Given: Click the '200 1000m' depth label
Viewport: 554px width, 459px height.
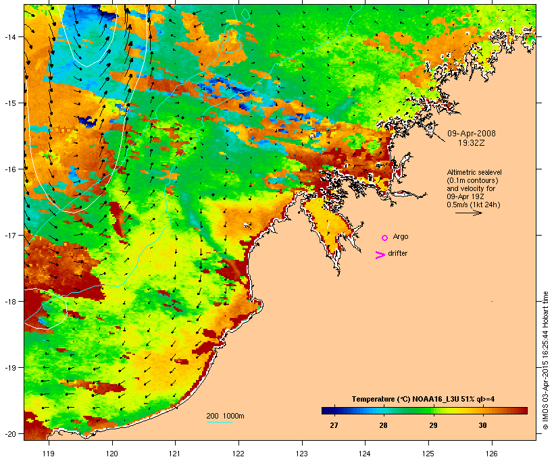Looking at the screenshot, I should [225, 416].
